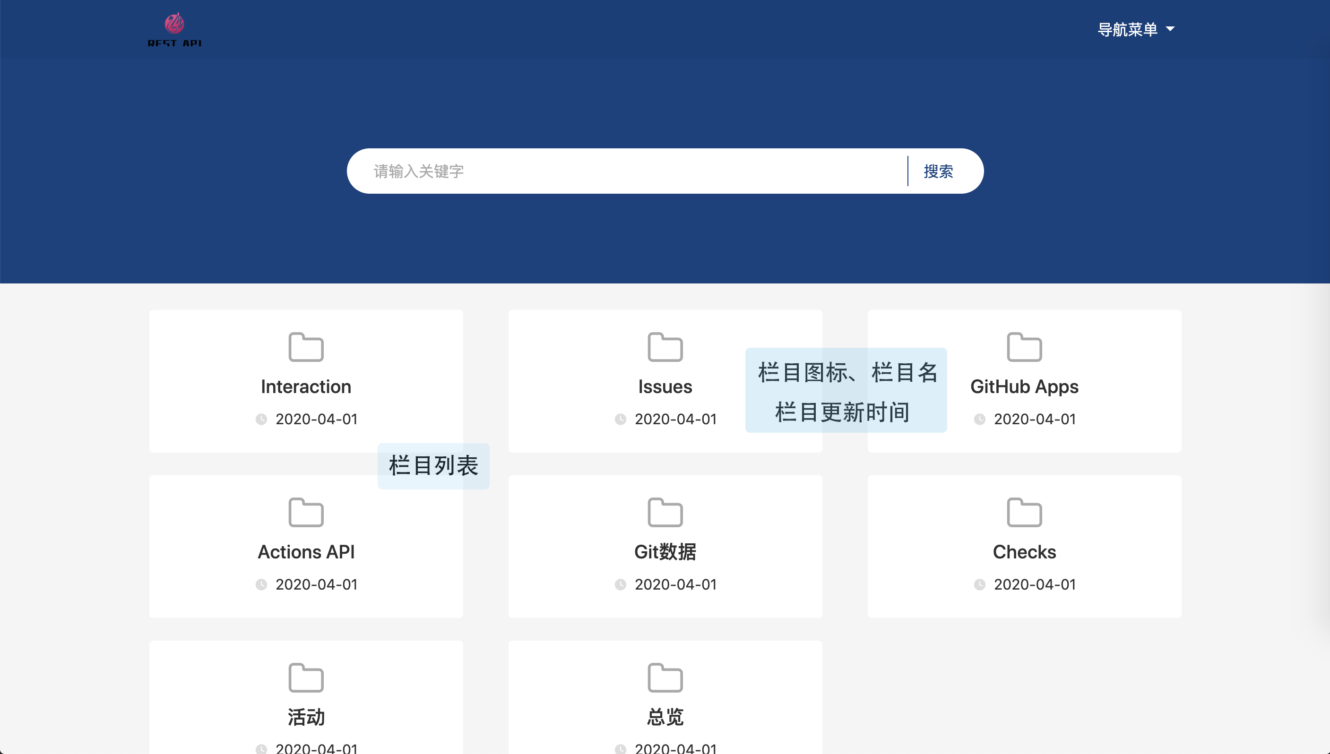Click the 活动 folder icon

pos(306,677)
